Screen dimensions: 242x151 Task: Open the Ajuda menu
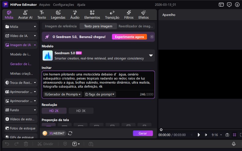81,5
